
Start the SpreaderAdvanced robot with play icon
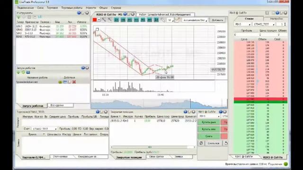(60, 82)
